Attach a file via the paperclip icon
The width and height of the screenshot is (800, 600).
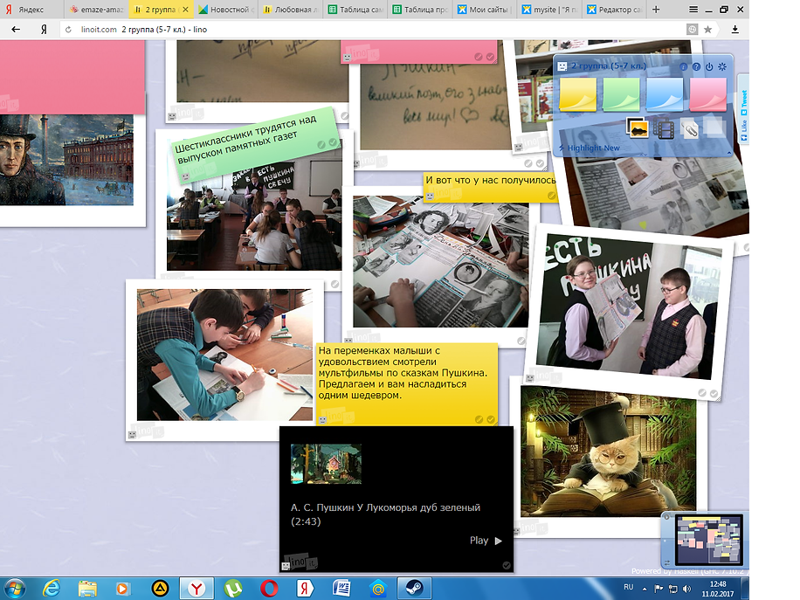point(689,128)
